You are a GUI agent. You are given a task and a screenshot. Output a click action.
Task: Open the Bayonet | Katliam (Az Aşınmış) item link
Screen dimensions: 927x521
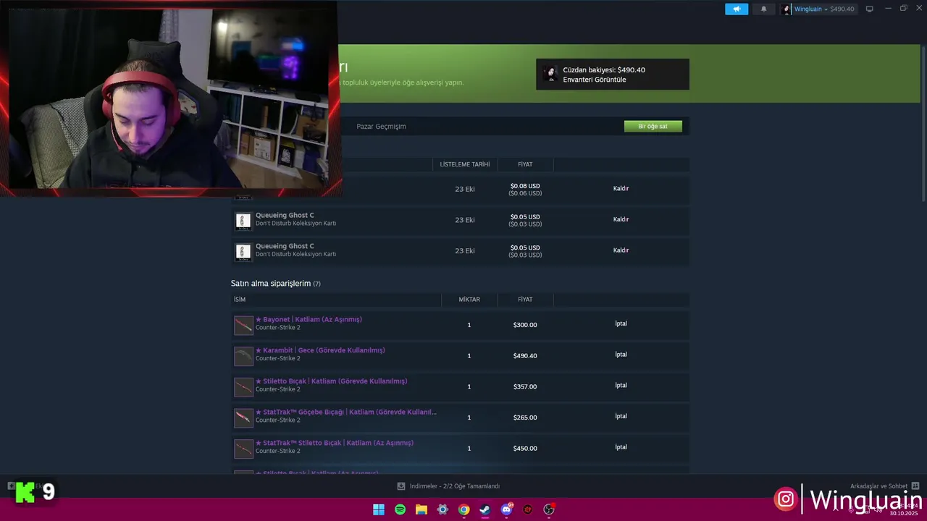pos(309,319)
